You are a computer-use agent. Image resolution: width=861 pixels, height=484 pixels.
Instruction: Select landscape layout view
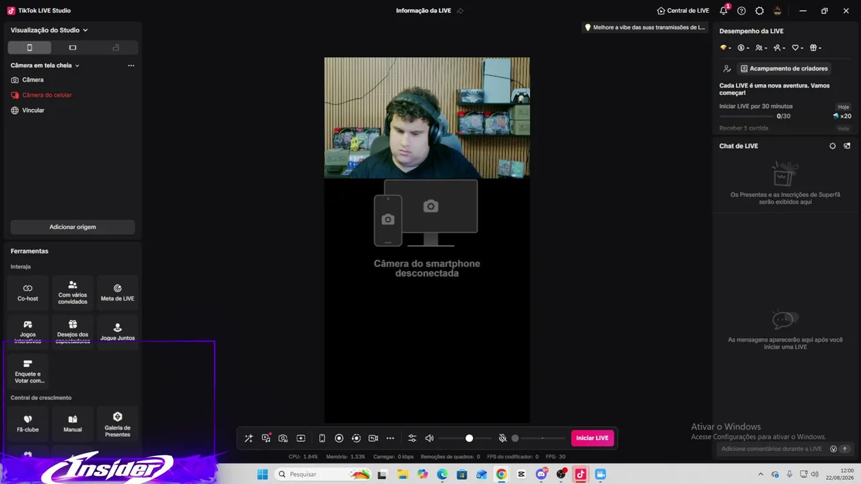[x=73, y=48]
